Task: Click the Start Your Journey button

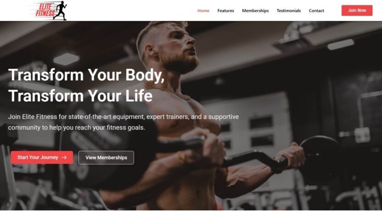Action: (x=42, y=157)
